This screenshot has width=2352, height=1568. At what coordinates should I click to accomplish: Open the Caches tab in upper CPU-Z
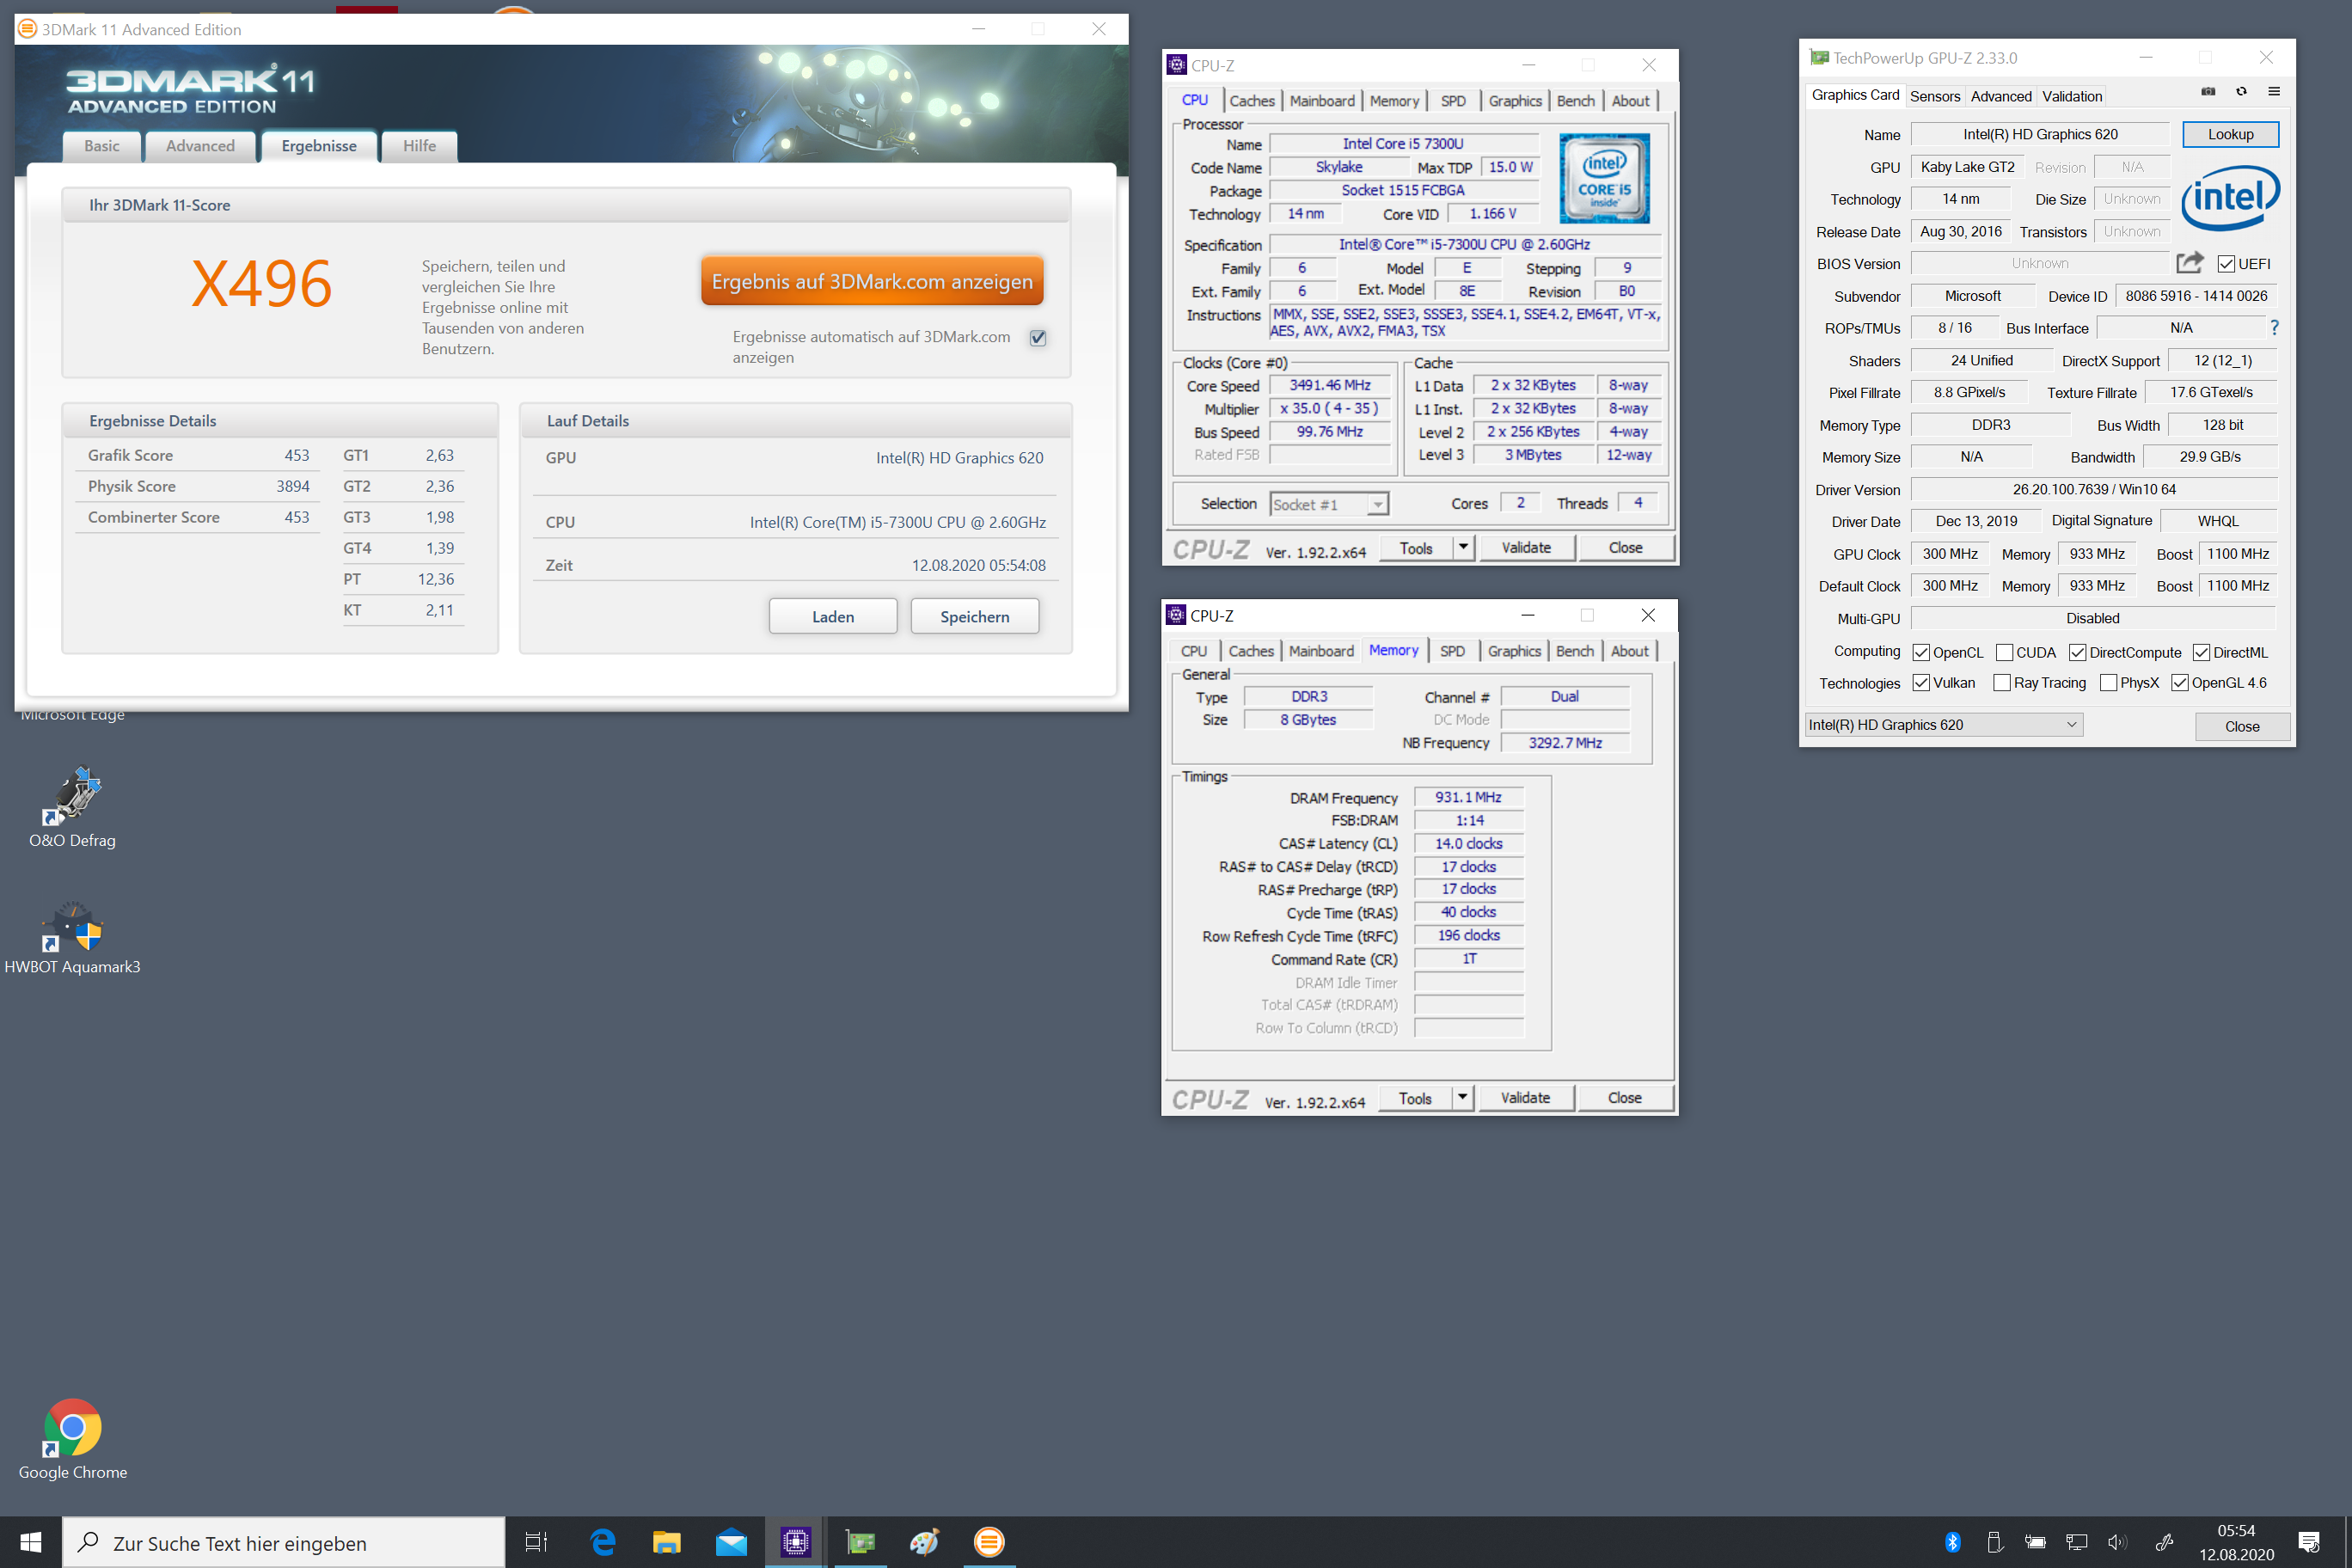pos(1252,101)
